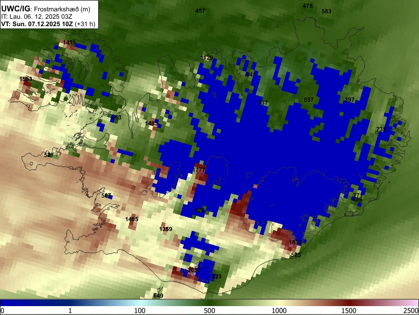Click the '1553' freezing level label
The width and height of the screenshot is (419, 315).
[26, 79]
